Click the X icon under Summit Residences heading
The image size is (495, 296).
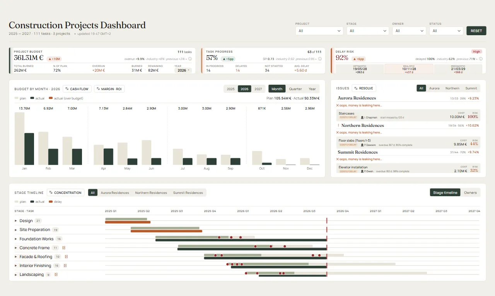[x=338, y=159]
